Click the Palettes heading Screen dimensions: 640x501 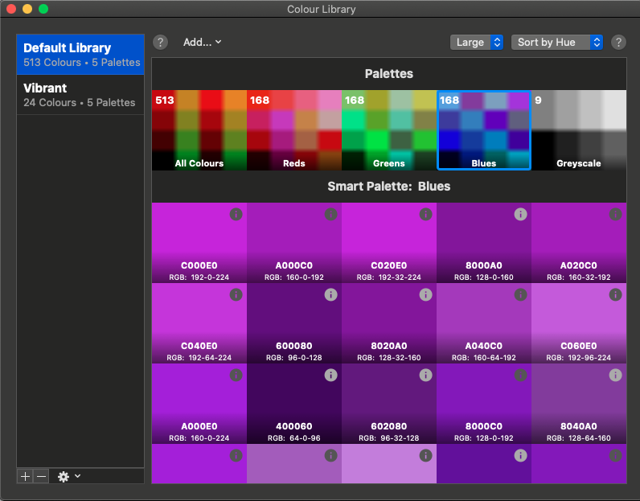point(389,73)
